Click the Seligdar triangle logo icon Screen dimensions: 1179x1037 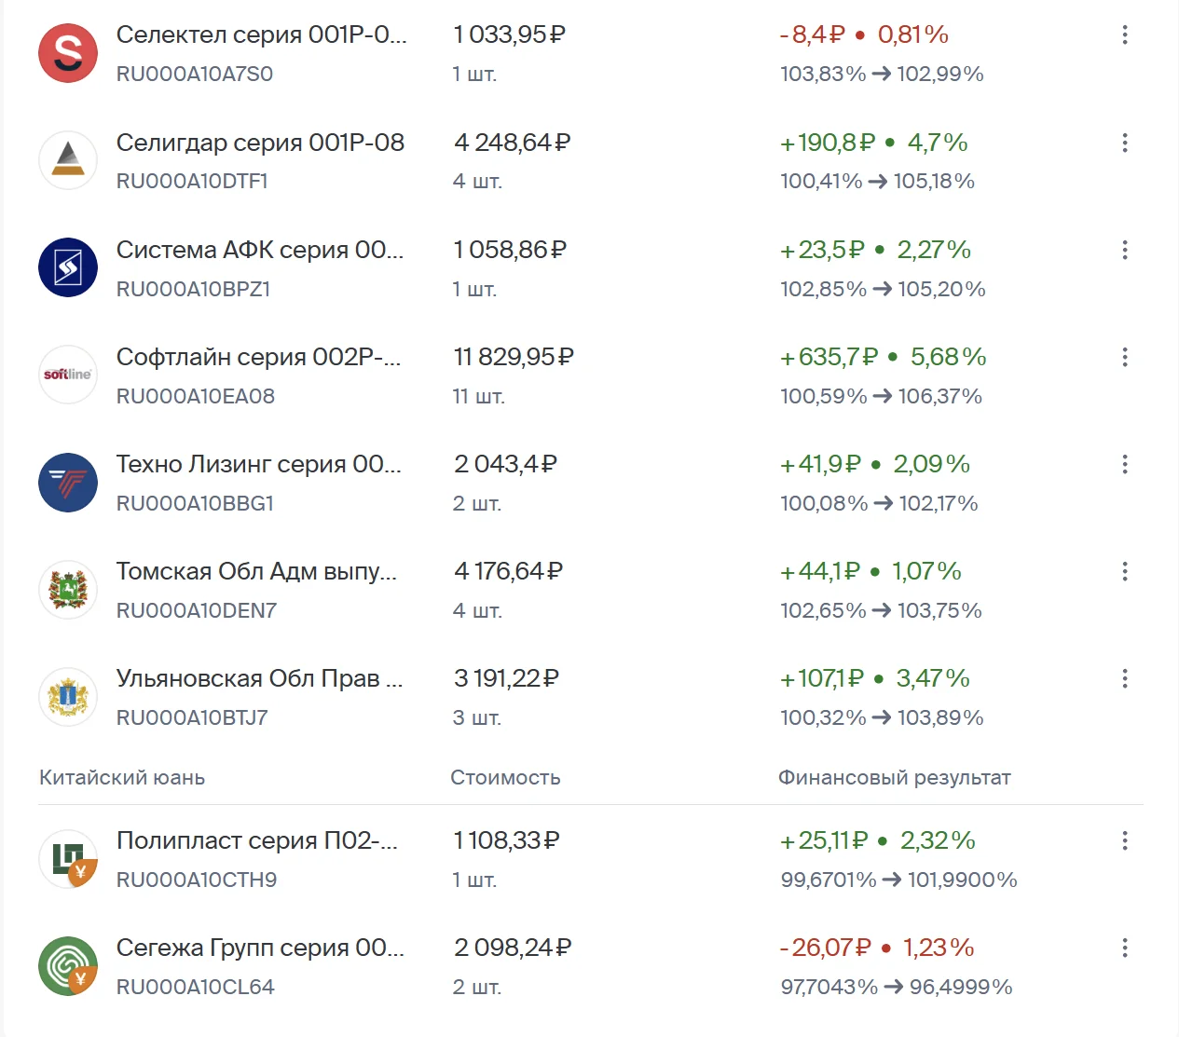68,160
